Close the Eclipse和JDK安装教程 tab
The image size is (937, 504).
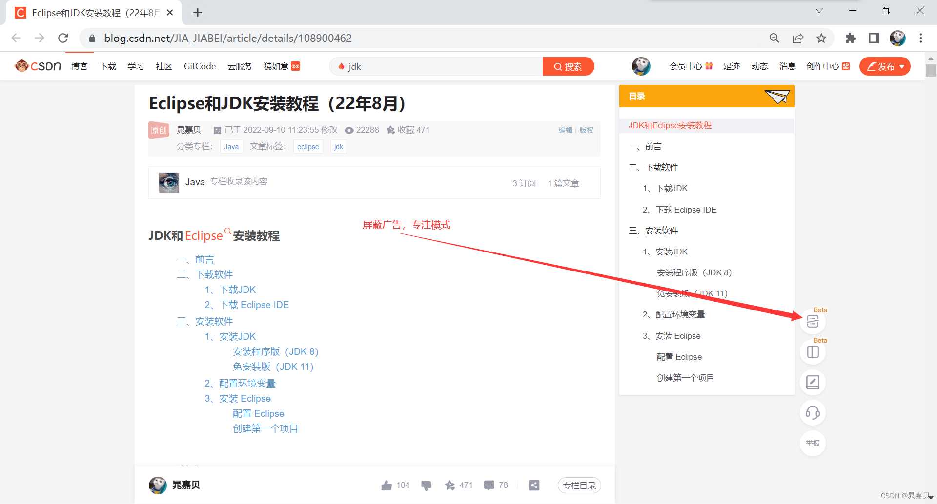point(170,13)
